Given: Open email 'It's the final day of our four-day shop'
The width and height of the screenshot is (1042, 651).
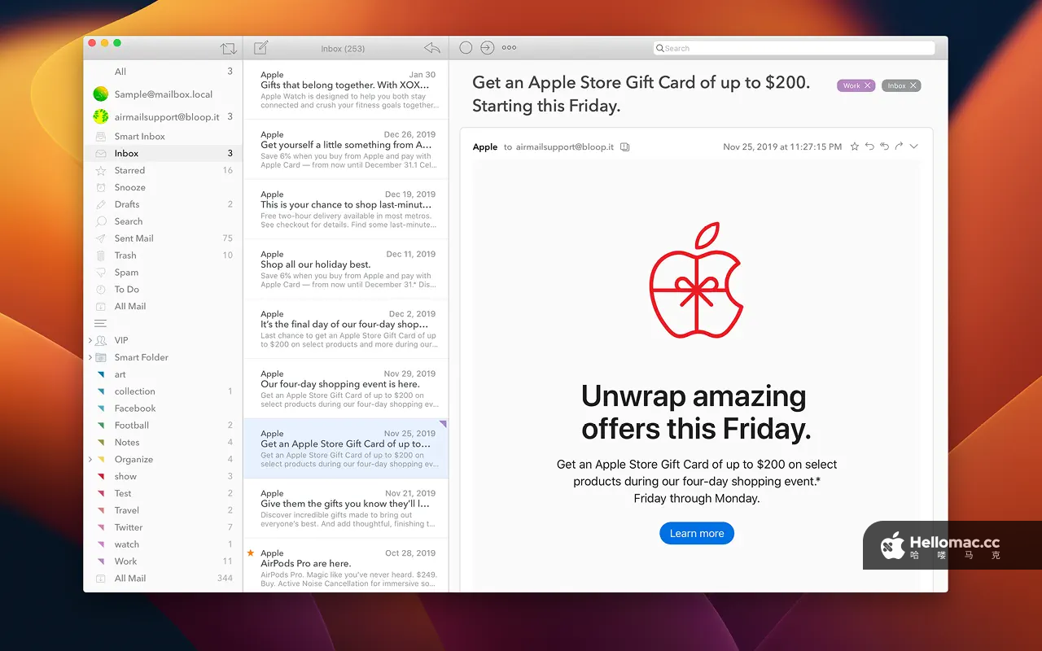Looking at the screenshot, I should point(346,329).
